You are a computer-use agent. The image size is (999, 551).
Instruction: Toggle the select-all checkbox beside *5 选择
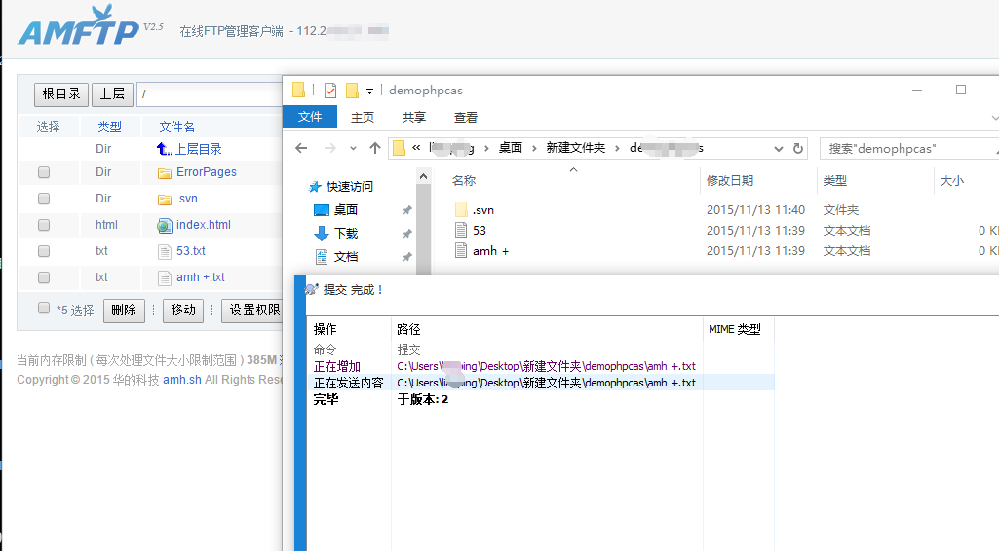pyautogui.click(x=44, y=309)
